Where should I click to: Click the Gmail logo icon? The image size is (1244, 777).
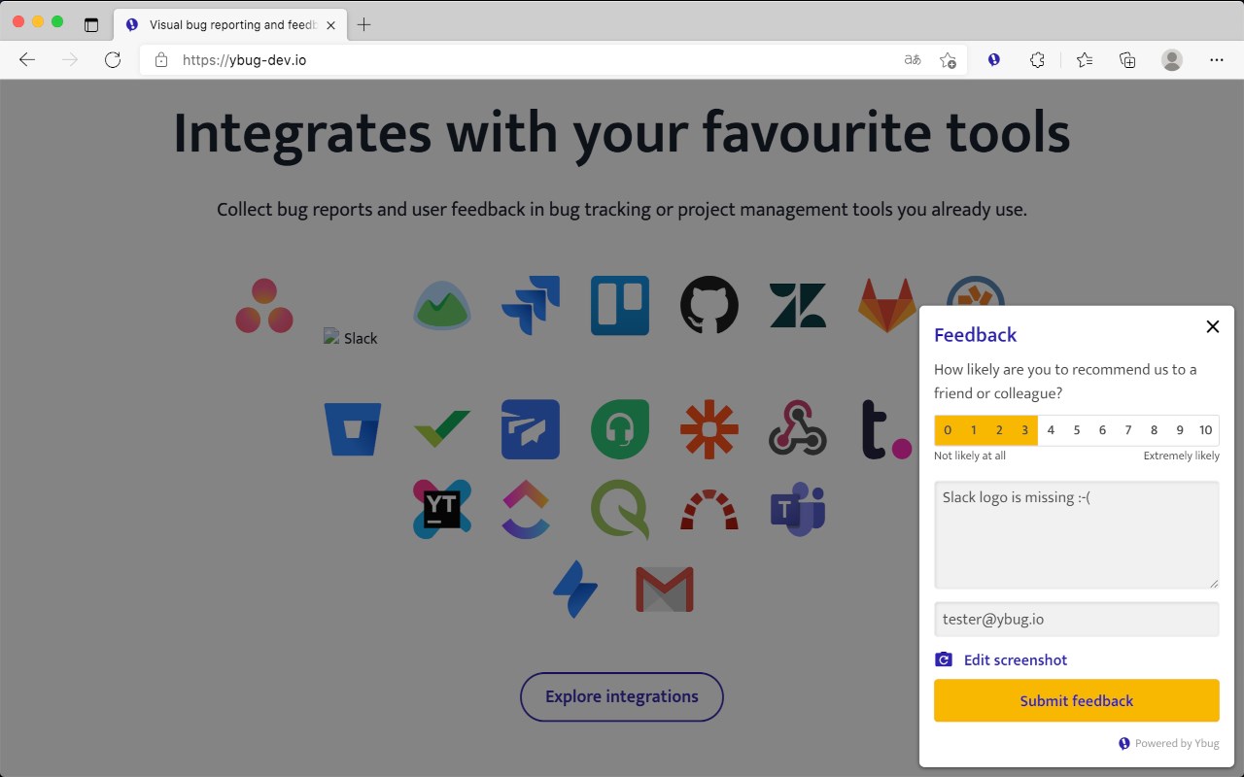coord(665,590)
